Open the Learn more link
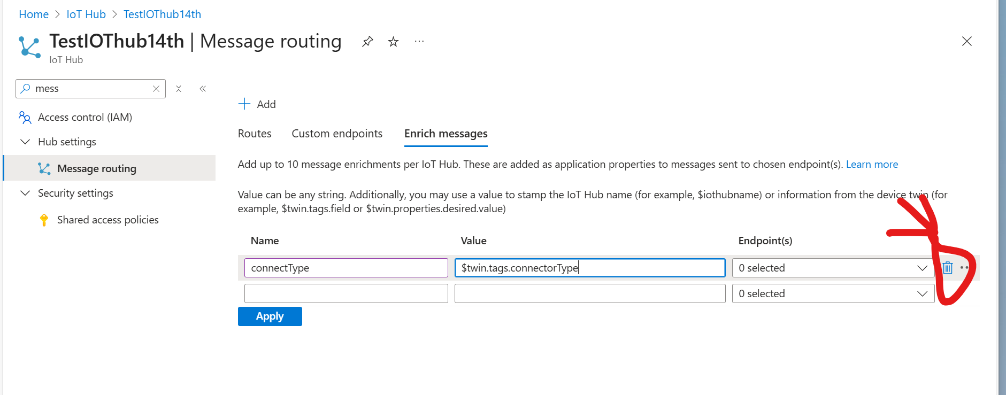 coord(872,164)
